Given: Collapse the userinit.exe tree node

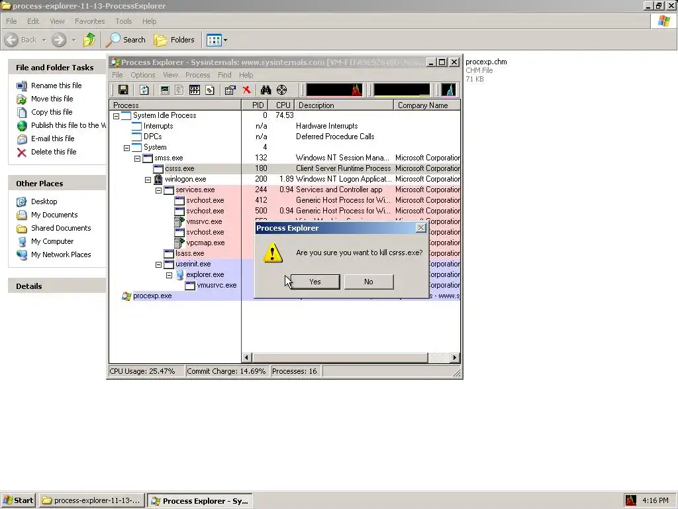Looking at the screenshot, I should pos(159,264).
